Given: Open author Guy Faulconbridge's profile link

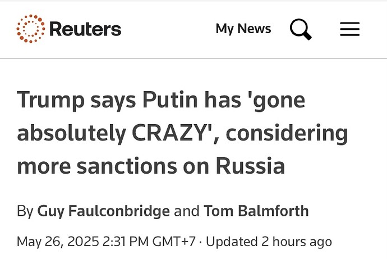Looking at the screenshot, I should (x=104, y=211).
